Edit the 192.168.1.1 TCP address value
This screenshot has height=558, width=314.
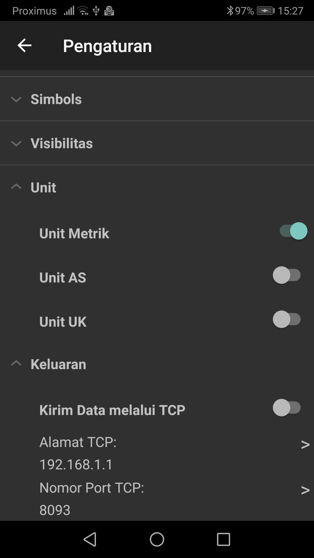(76, 464)
